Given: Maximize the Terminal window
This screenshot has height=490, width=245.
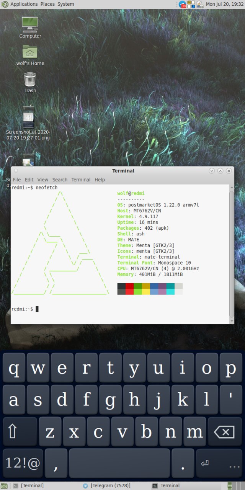Looking at the screenshot, I should click(220, 171).
